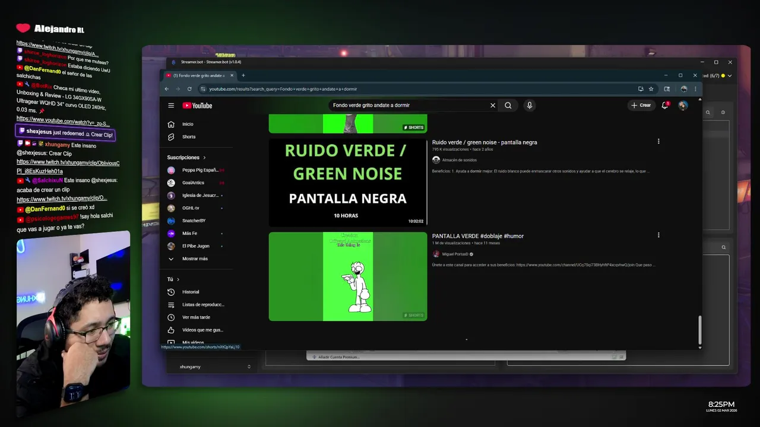Open El Pibe Jugon subscription
Screen dimensions: 760x427
coord(196,246)
